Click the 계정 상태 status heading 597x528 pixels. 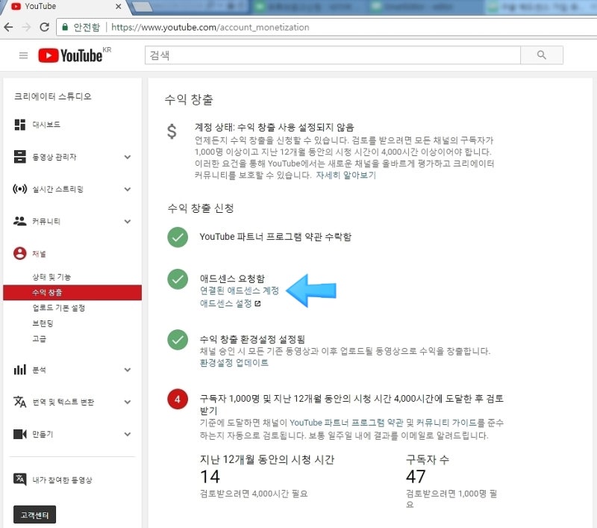(275, 127)
